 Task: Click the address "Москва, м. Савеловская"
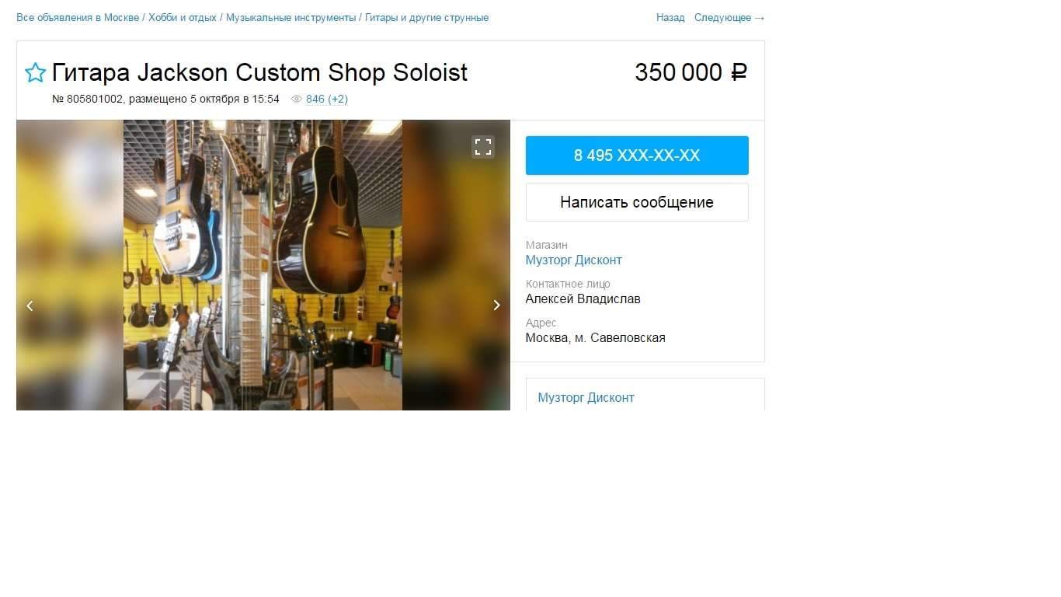(595, 338)
